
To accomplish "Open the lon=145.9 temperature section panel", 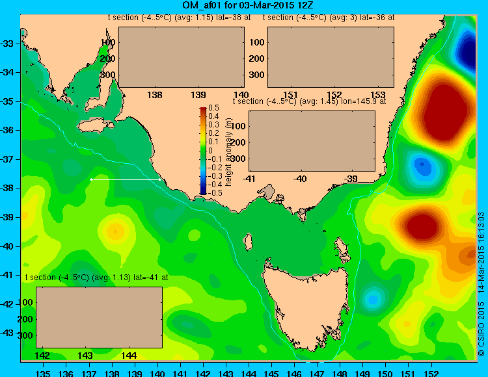I will (x=312, y=141).
